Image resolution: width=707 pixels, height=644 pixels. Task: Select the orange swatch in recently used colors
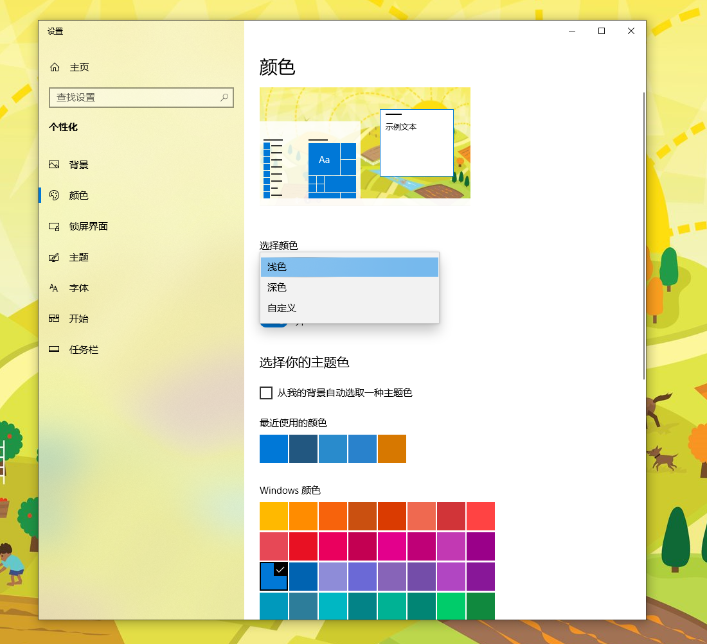(392, 449)
